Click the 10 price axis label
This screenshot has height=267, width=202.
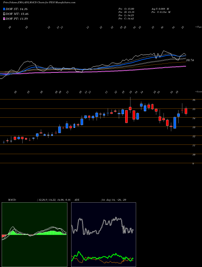point(194,155)
